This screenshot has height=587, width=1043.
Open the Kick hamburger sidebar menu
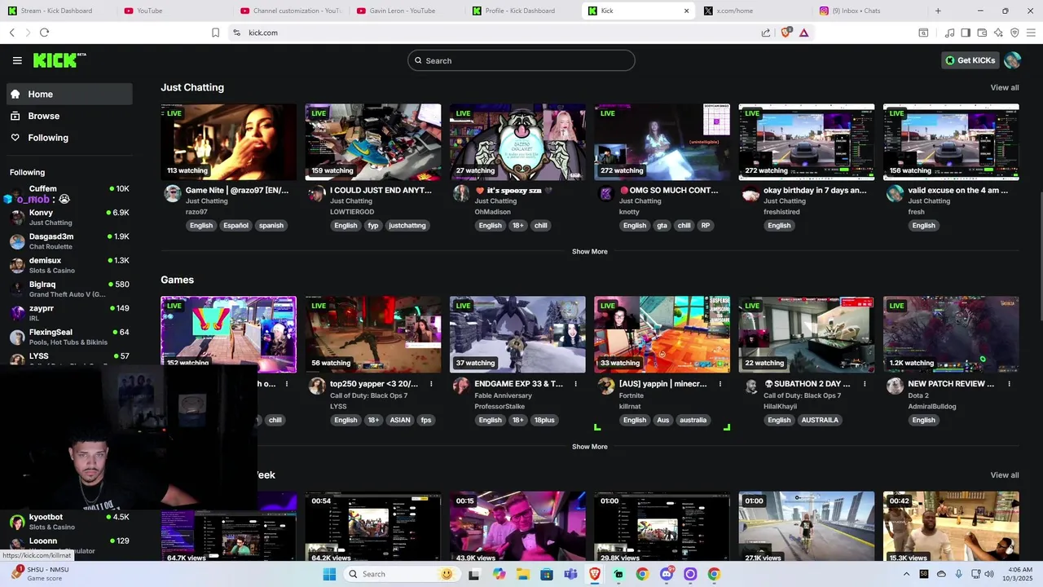[x=17, y=60]
